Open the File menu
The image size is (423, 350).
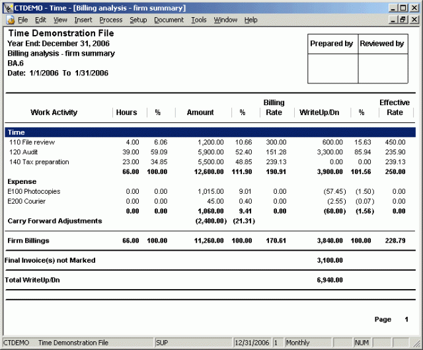[x=22, y=20]
